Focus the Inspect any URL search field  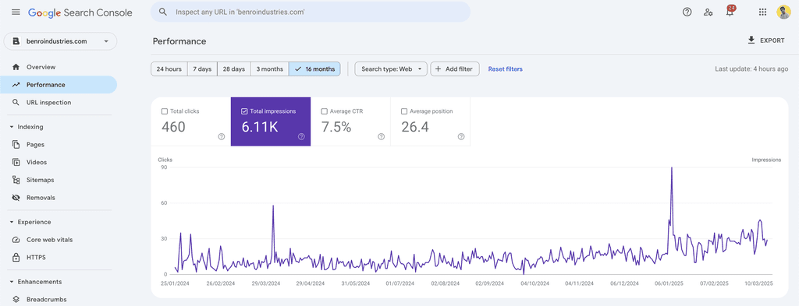tap(311, 12)
